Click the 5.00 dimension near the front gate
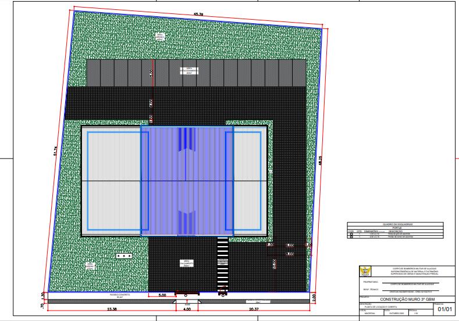The image size is (459, 321). [x=164, y=295]
